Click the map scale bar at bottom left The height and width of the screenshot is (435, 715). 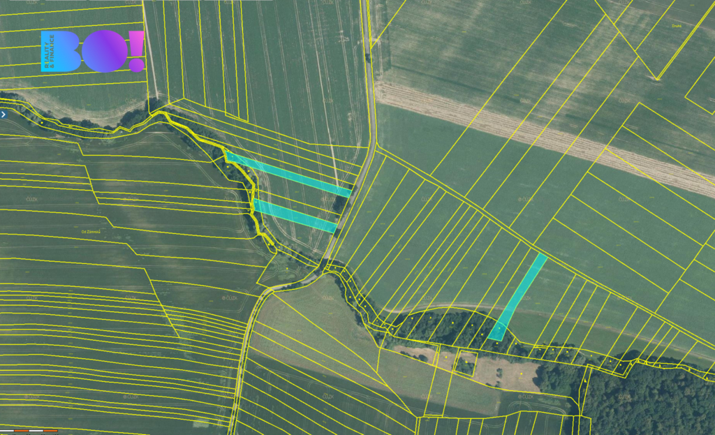pos(29,431)
